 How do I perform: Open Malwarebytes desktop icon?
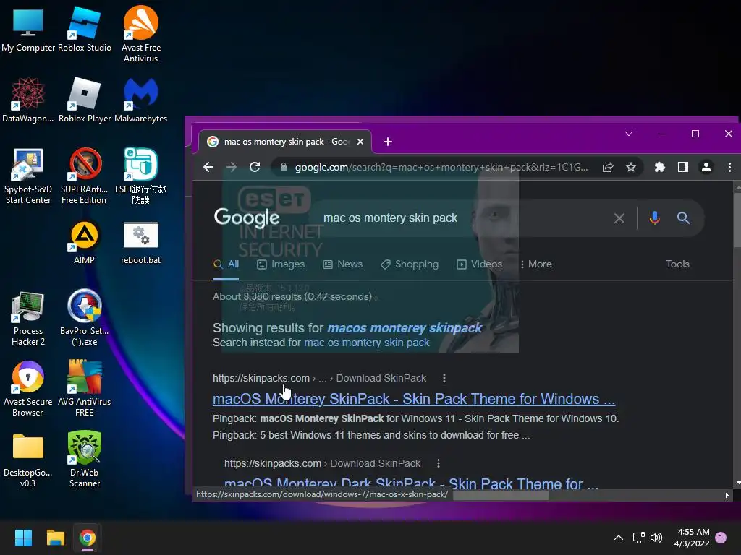point(141,100)
